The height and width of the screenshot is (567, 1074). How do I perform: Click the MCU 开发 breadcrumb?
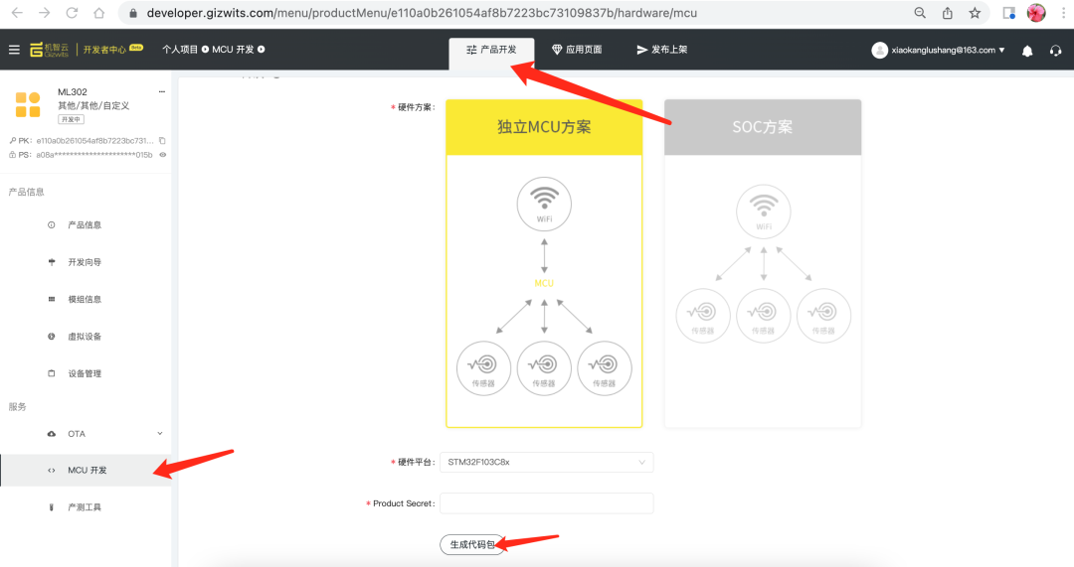(233, 50)
